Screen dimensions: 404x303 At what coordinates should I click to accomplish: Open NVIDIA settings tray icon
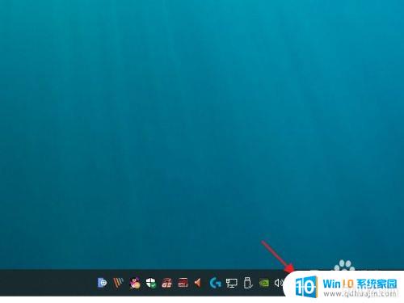(264, 283)
